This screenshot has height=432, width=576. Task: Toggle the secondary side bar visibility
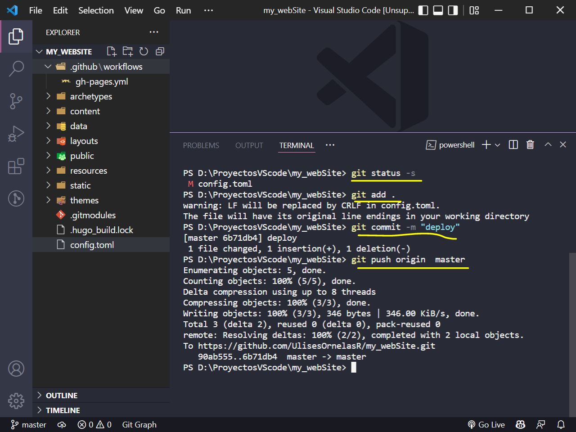point(453,10)
